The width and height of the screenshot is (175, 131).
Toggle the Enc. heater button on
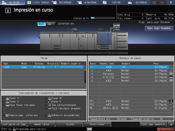[42, 24]
